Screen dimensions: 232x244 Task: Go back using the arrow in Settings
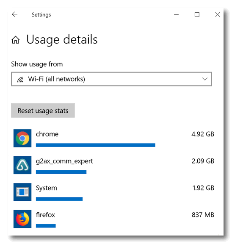(15, 14)
